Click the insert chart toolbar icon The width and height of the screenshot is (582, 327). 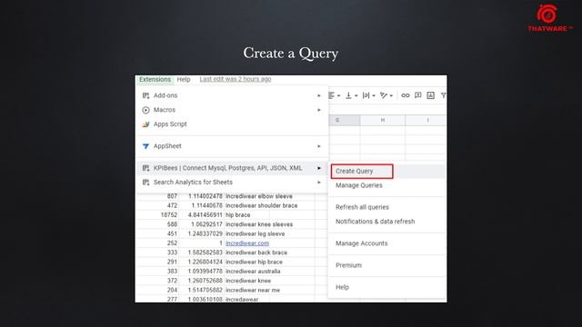[430, 95]
